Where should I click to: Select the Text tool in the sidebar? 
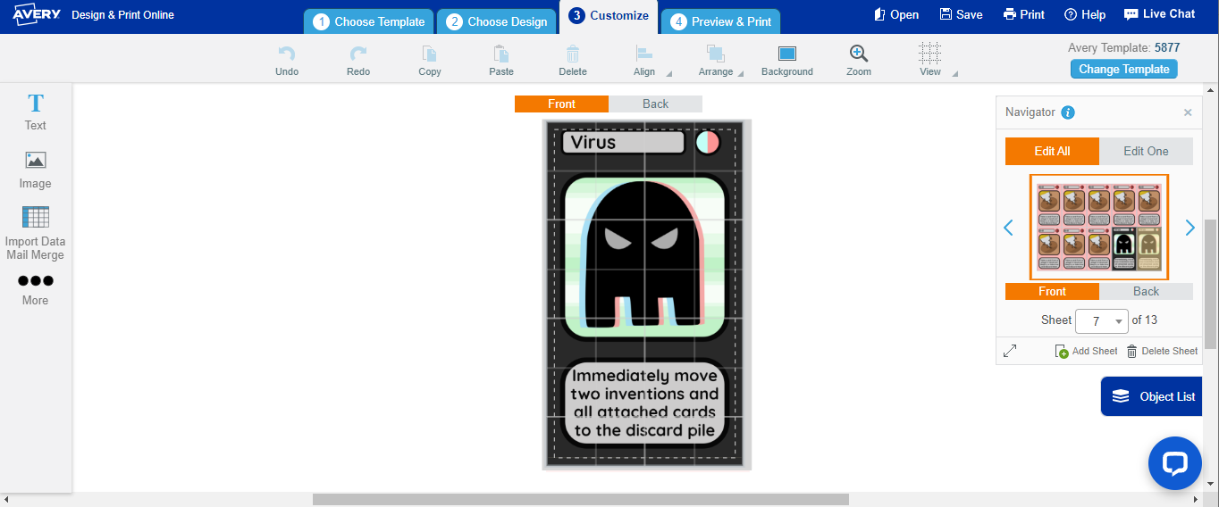[x=36, y=112]
